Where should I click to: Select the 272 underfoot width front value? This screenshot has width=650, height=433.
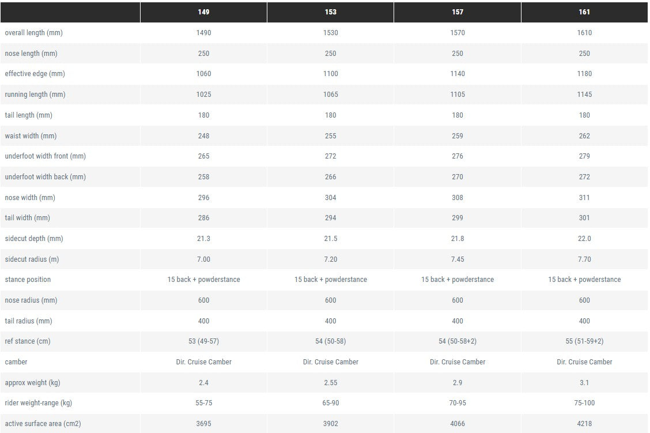(x=330, y=156)
